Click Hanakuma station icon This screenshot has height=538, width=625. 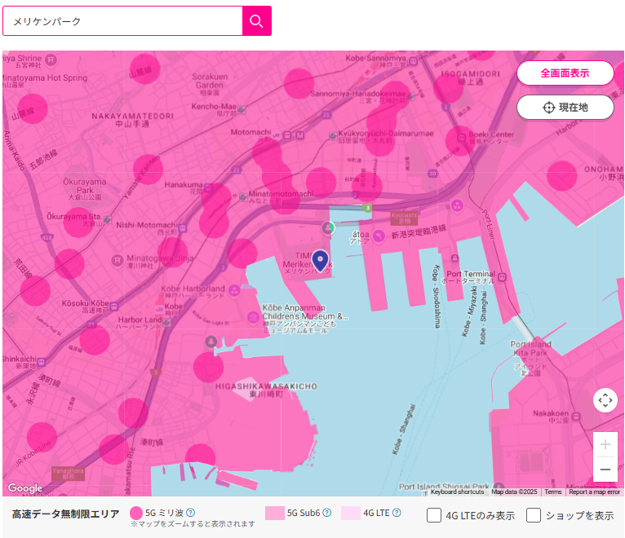pos(208,187)
